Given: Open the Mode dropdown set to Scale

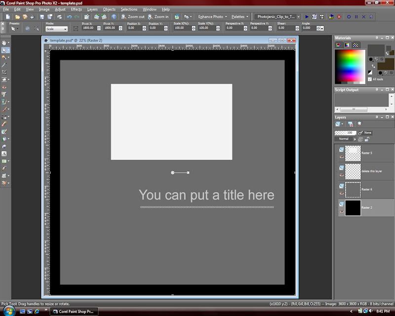Looking at the screenshot, I should click(57, 29).
